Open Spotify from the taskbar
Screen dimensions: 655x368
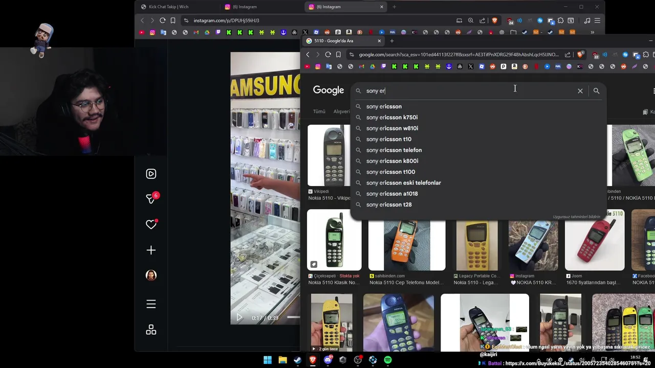[388, 360]
